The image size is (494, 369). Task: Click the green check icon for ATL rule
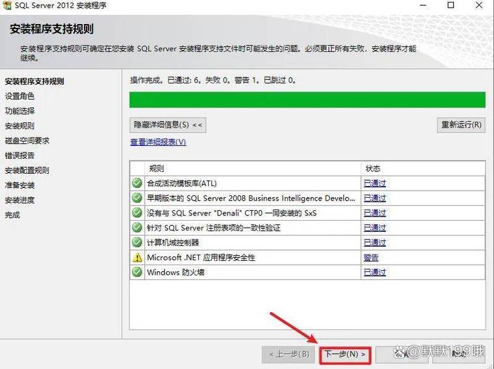(136, 183)
